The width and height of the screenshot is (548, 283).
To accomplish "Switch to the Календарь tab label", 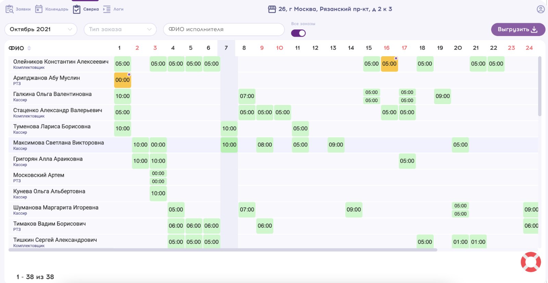I will (57, 9).
